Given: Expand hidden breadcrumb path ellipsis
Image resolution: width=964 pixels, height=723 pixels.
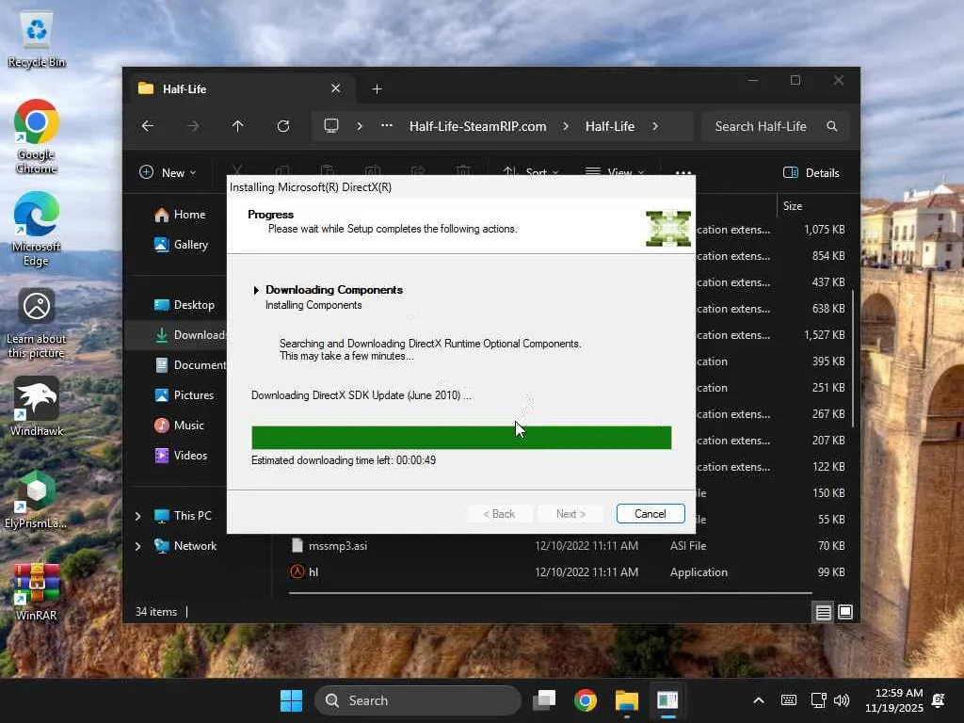Looking at the screenshot, I should point(387,126).
